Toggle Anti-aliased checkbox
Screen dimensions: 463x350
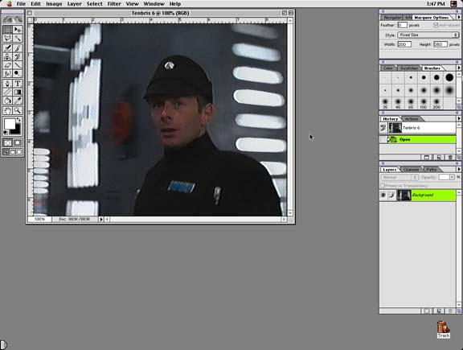[436, 26]
